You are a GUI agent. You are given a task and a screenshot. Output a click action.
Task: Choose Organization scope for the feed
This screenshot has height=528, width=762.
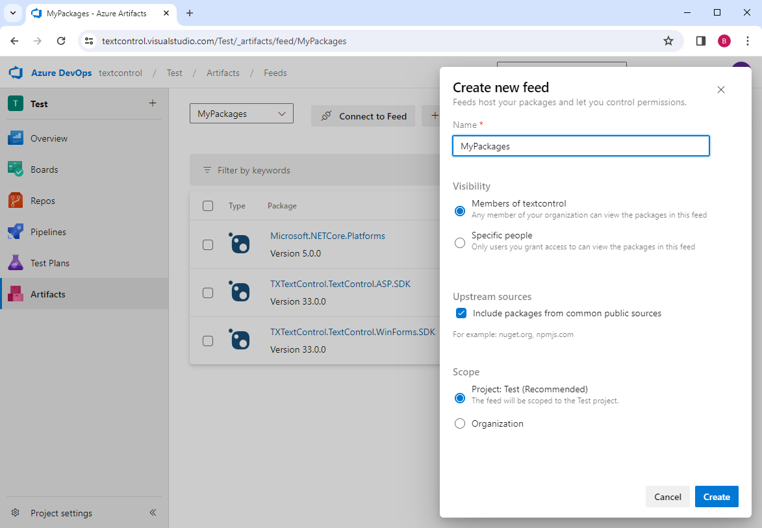tap(460, 423)
